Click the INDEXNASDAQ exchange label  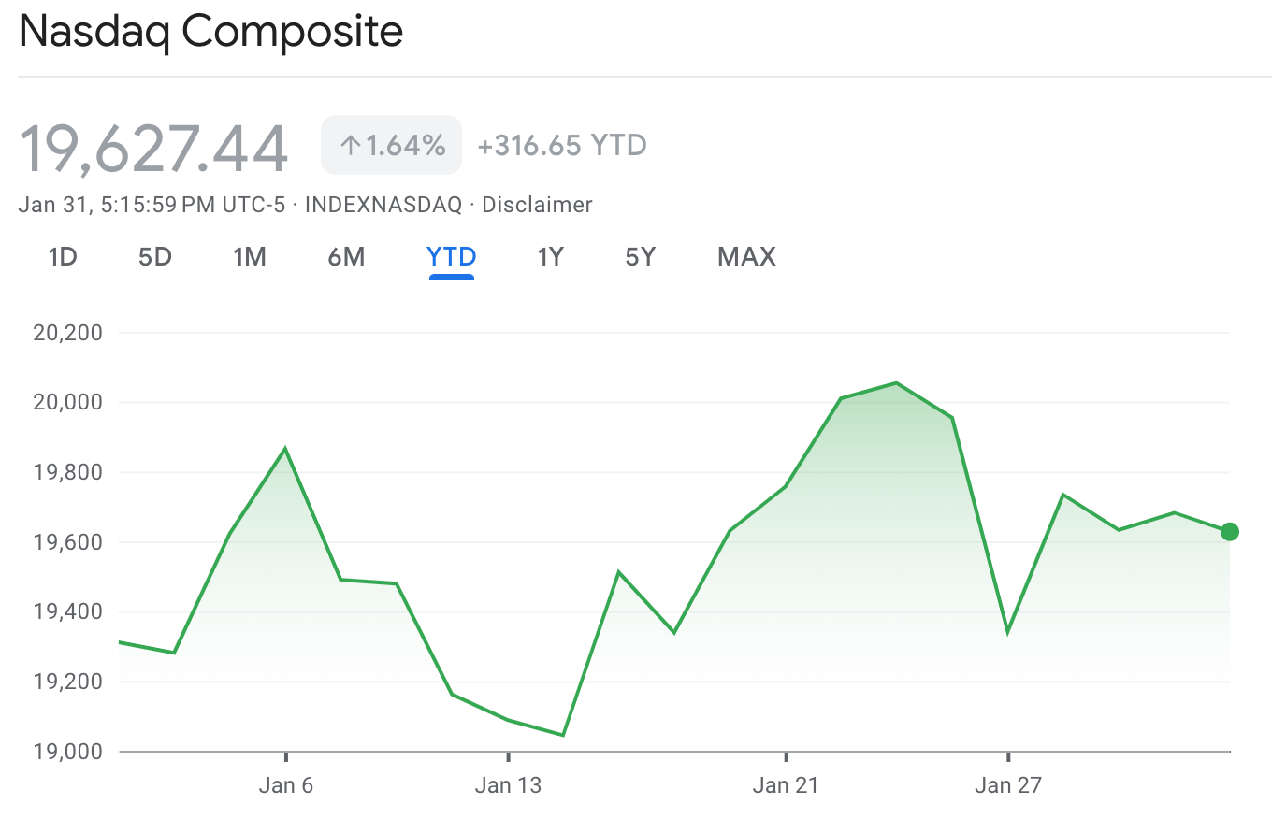(x=383, y=205)
